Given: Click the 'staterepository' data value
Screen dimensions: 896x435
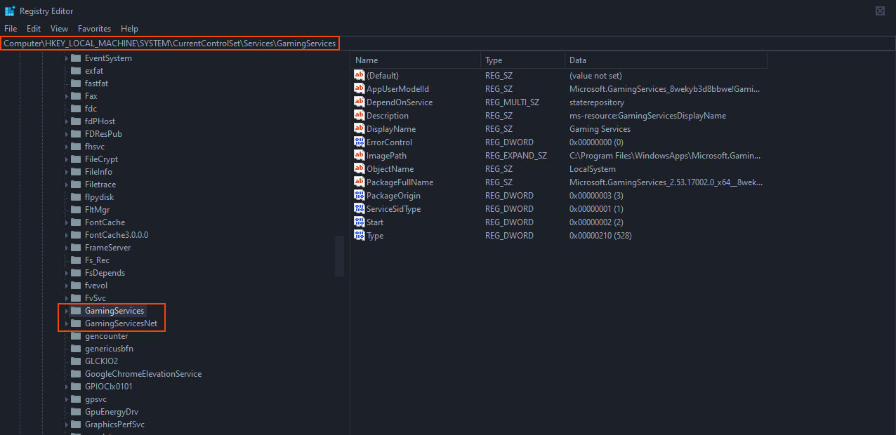Looking at the screenshot, I should (x=596, y=102).
